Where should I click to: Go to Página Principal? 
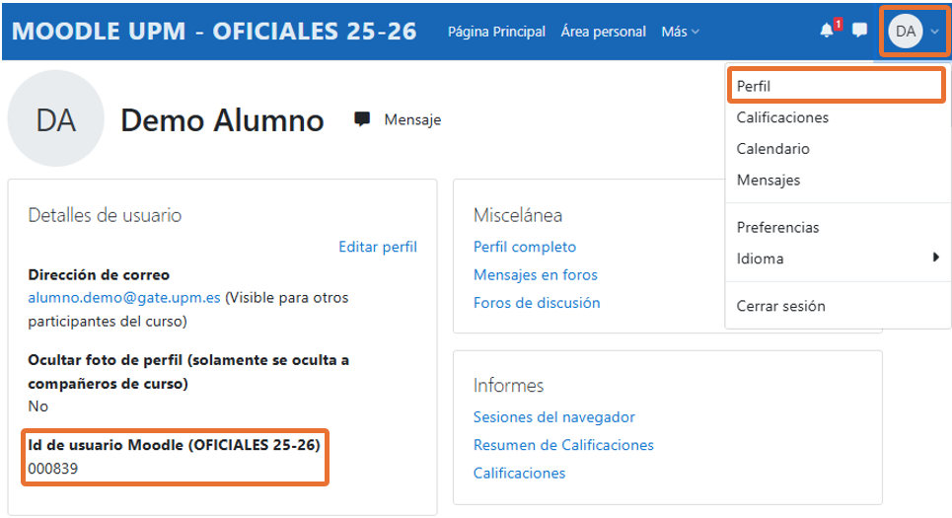click(496, 32)
